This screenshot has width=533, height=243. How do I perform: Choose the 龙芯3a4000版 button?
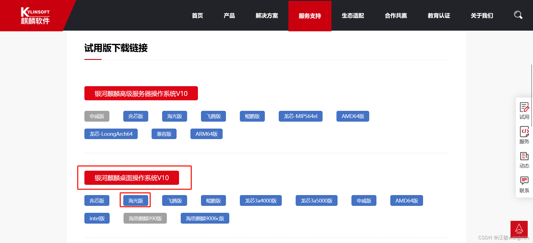click(x=261, y=201)
